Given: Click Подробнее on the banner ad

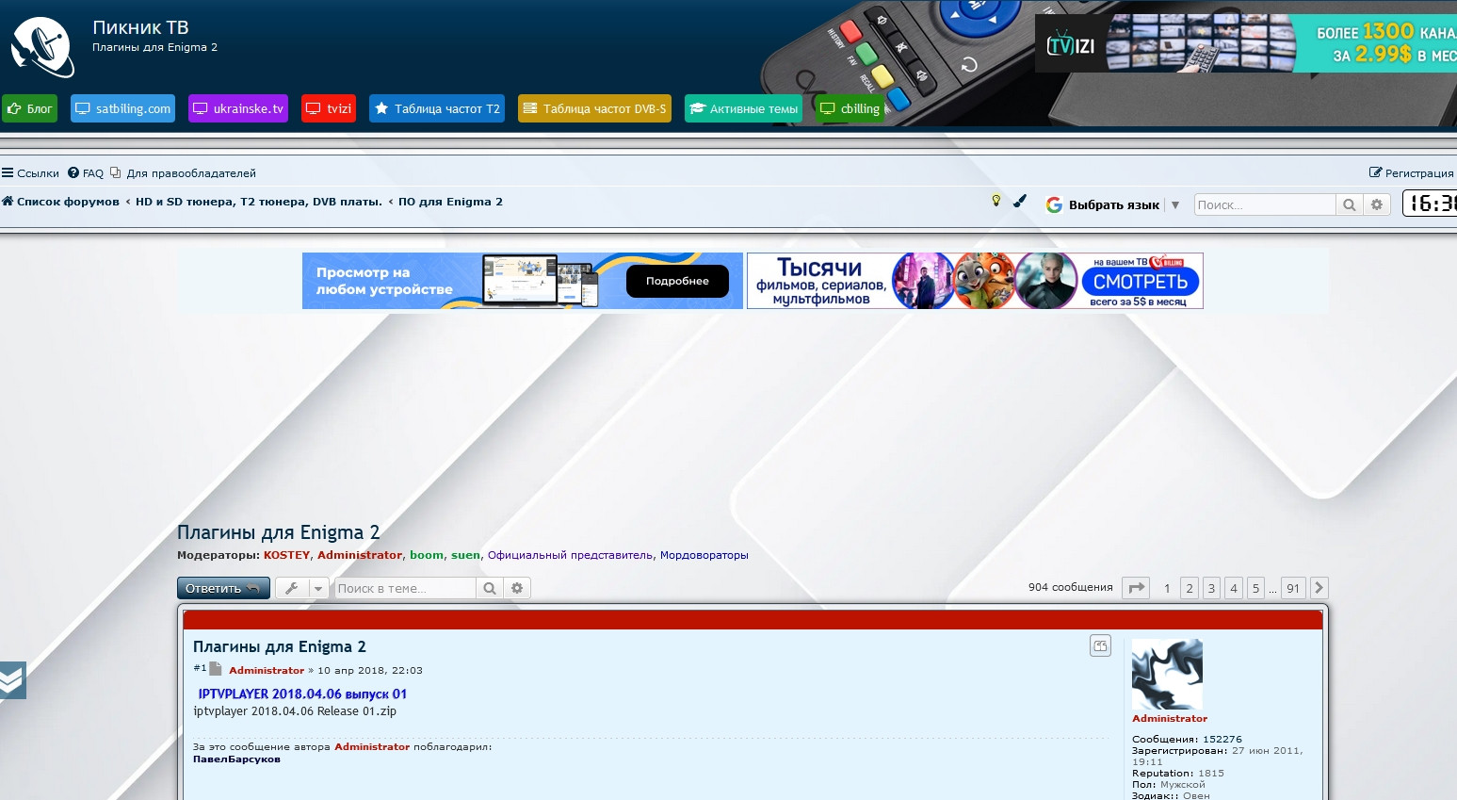Looking at the screenshot, I should click(x=677, y=281).
